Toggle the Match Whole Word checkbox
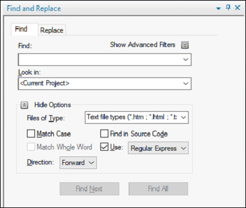Viewport: 246px width, 208px height. 31,147
